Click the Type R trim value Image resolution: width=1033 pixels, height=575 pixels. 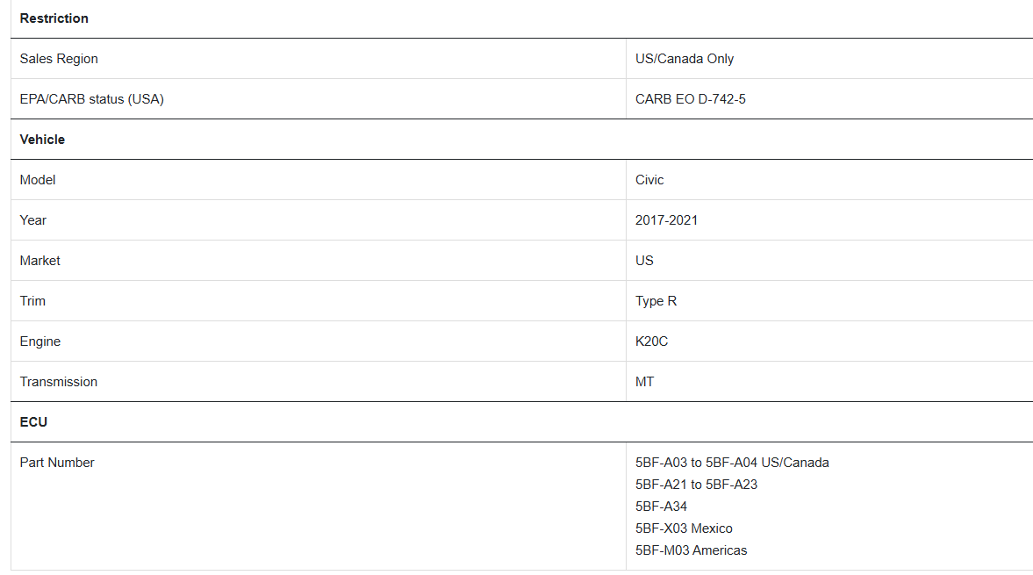point(656,301)
